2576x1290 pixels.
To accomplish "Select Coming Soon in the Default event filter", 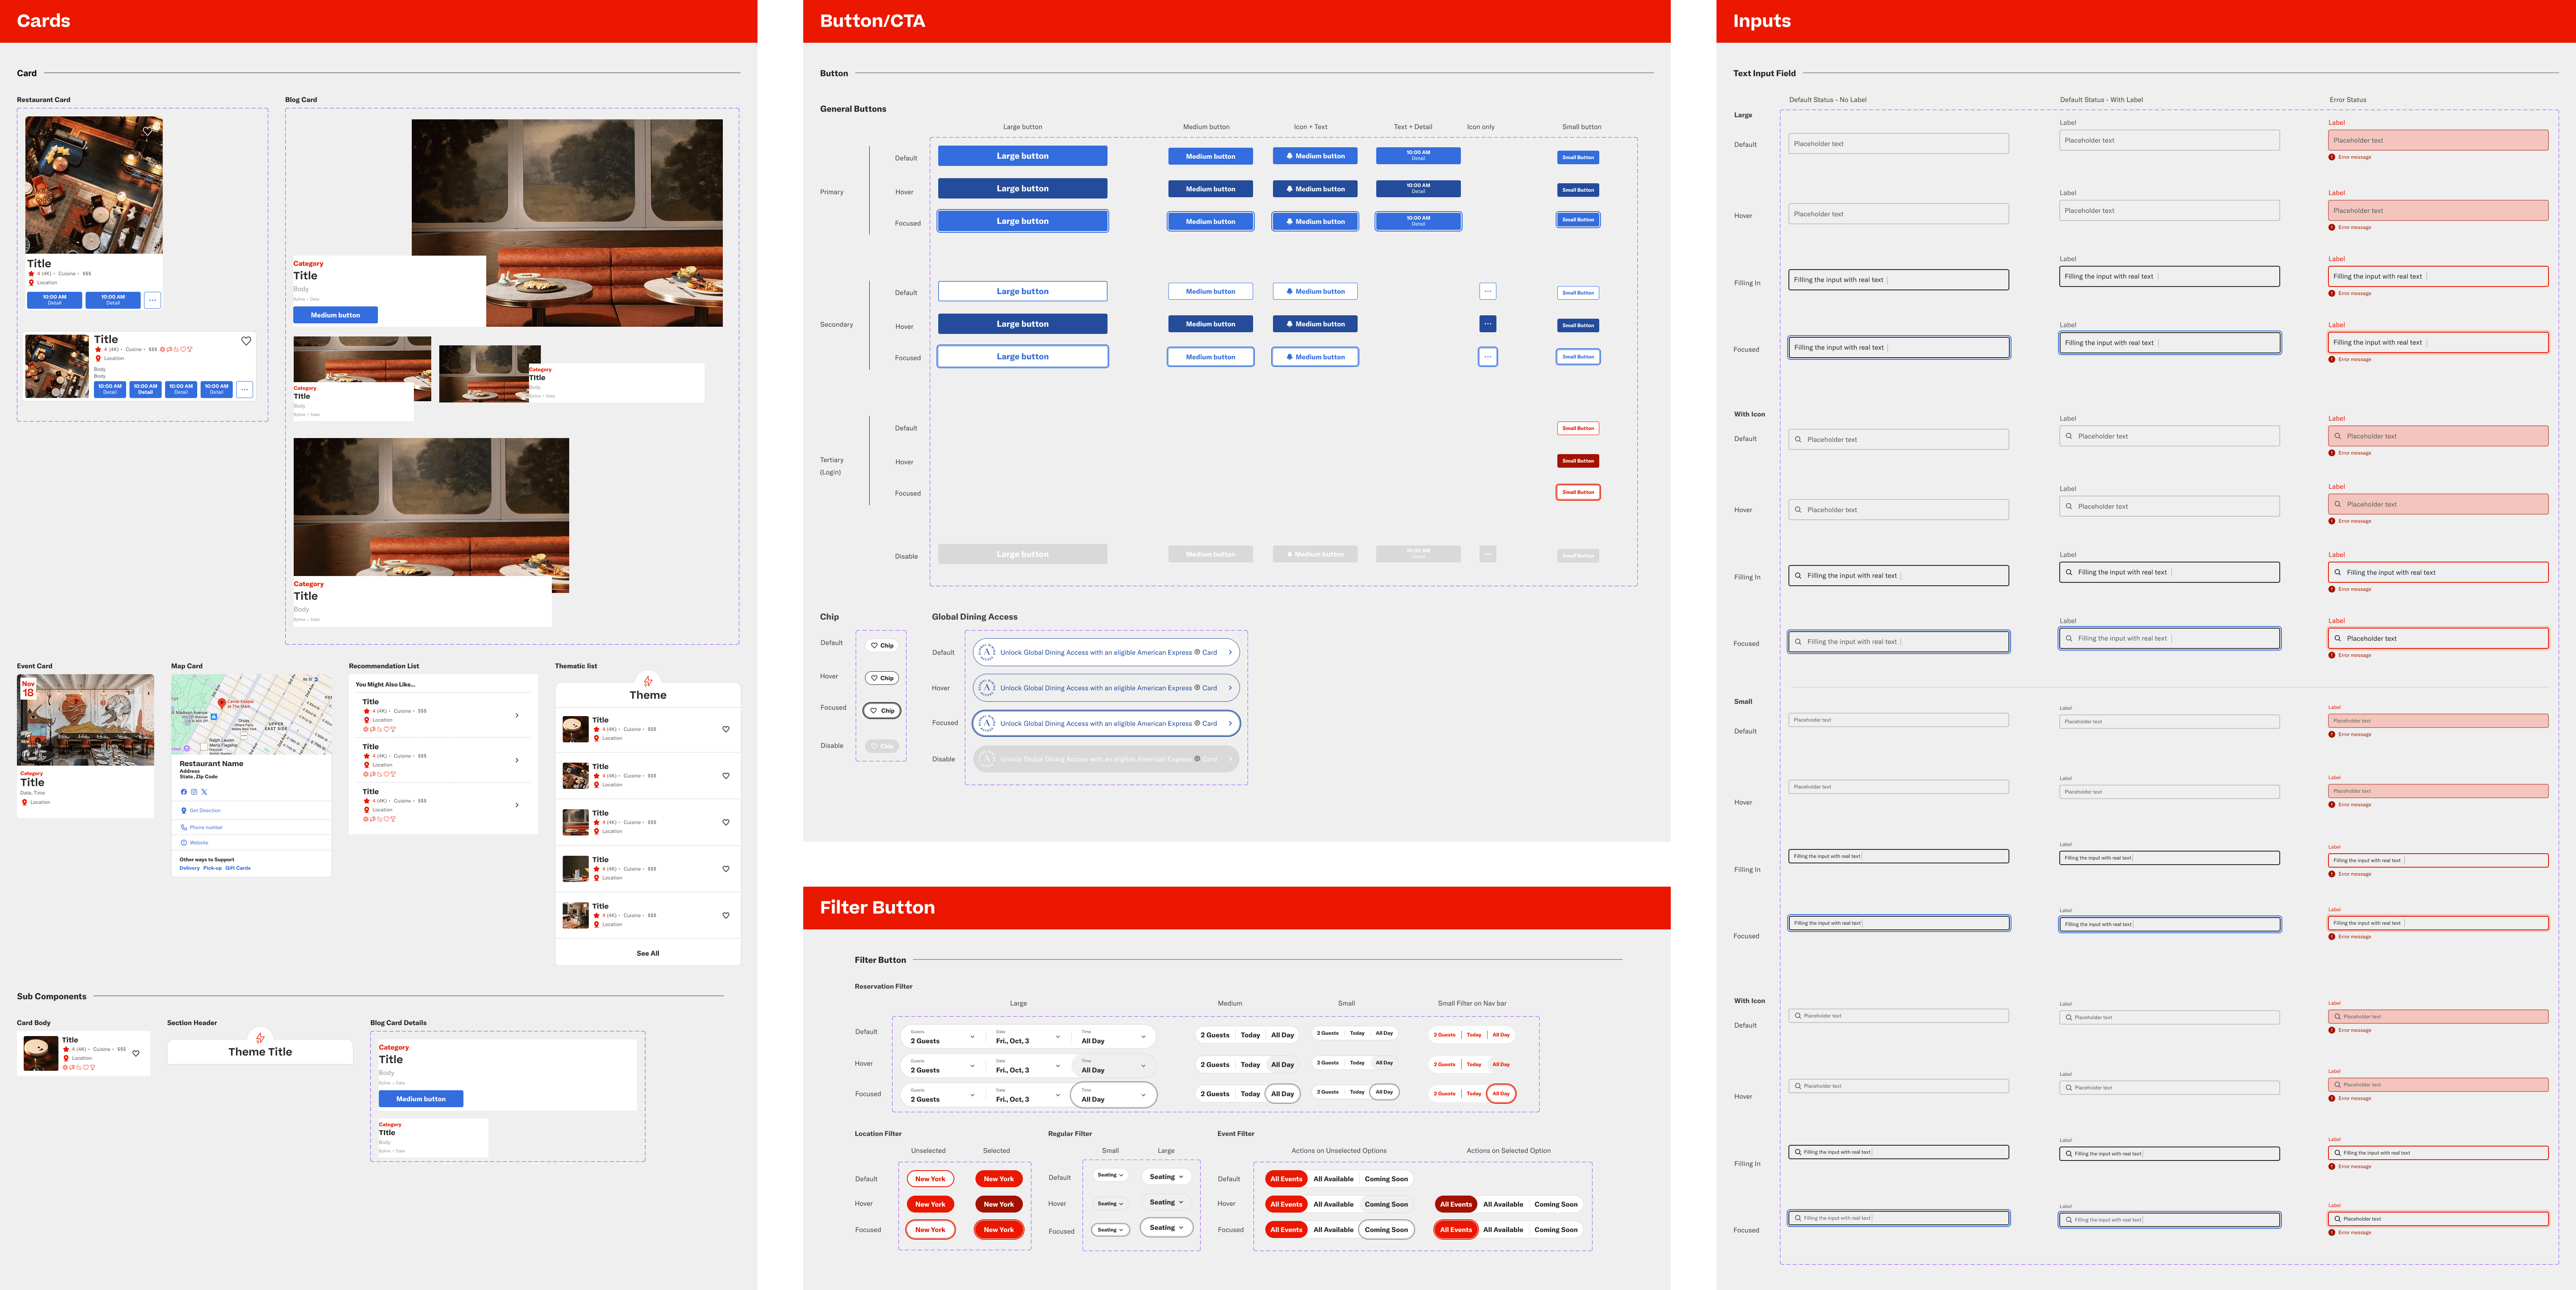I will point(1386,1179).
